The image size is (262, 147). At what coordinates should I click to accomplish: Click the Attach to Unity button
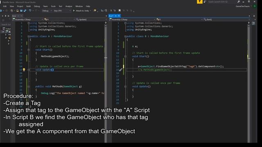pos(82,11)
